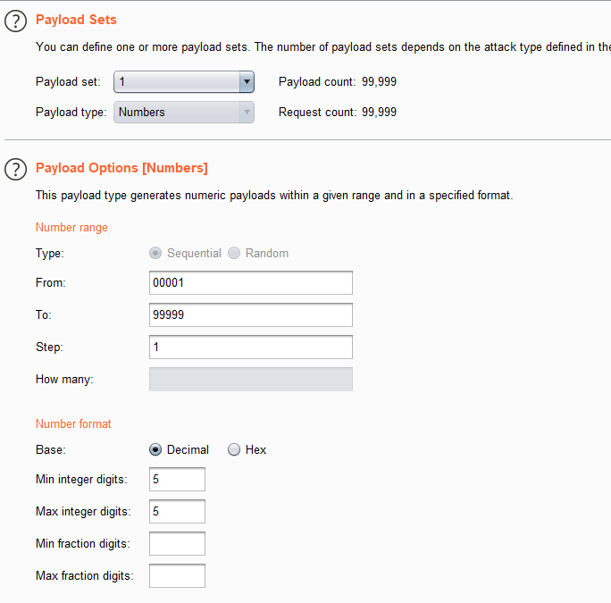This screenshot has height=603, width=611.
Task: Click the Number format section label
Action: [x=73, y=423]
